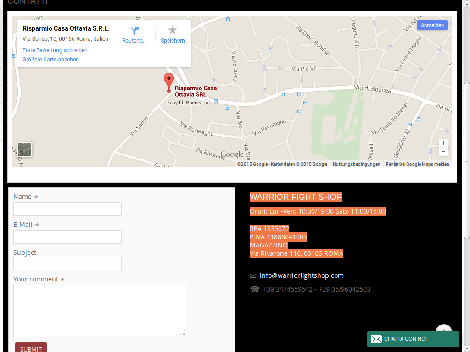The width and height of the screenshot is (470, 352).
Task: Zoom out with the map minus button
Action: [x=443, y=152]
